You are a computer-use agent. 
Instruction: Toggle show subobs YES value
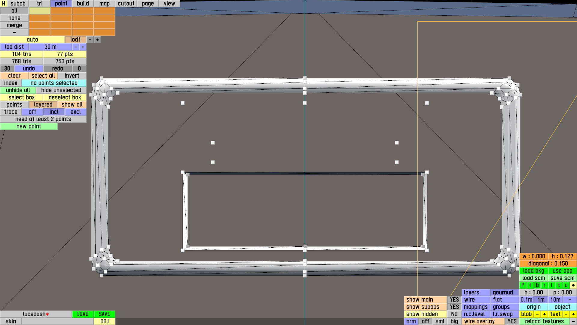pyautogui.click(x=454, y=307)
